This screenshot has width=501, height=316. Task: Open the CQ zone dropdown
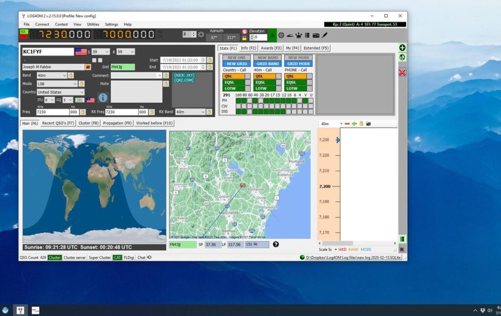(x=68, y=100)
